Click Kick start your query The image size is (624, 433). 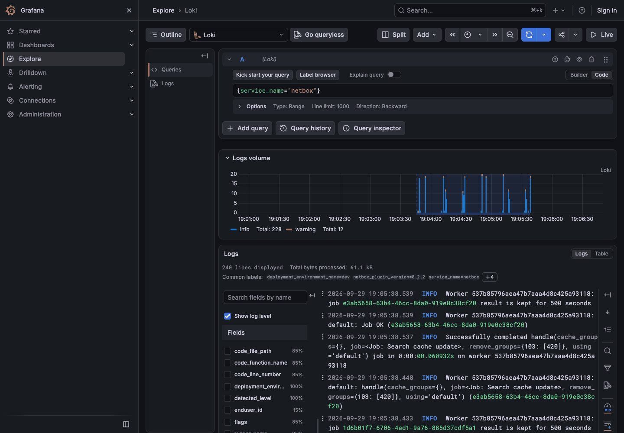263,75
